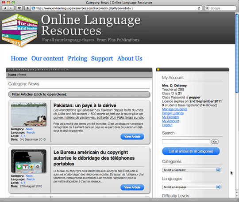Viewport: 239px width, 202px height.
Task: Click the page vertical scrollbar thumb
Action: click(237, 53)
